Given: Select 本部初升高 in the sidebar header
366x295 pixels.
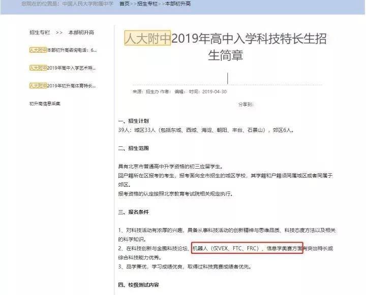Looking at the screenshot, I should [81, 32].
